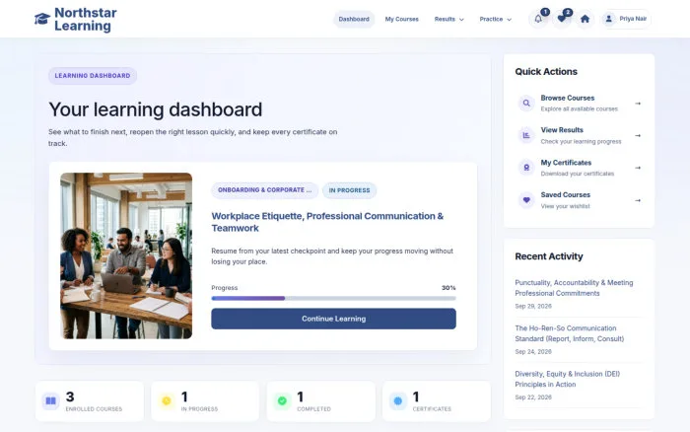Click the View Results chart icon

coord(526,136)
